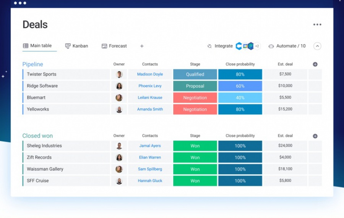Viewport: 344px width, 218px height.
Task: Open the Bluemart deal name
Action: click(36, 98)
